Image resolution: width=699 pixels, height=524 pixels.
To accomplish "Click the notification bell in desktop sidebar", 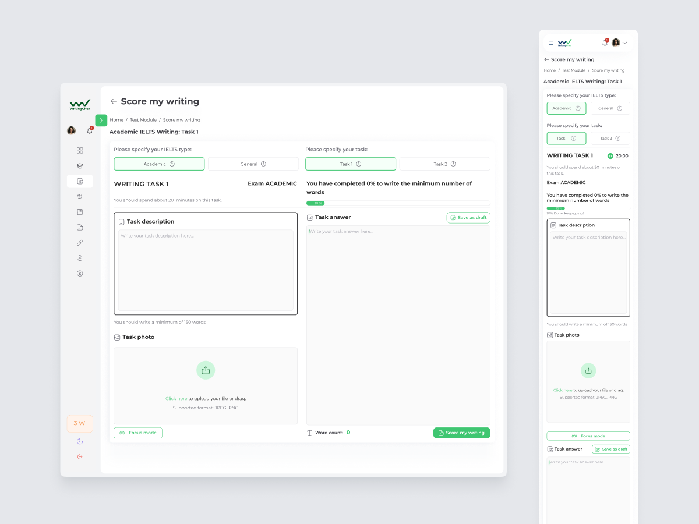I will click(x=90, y=130).
